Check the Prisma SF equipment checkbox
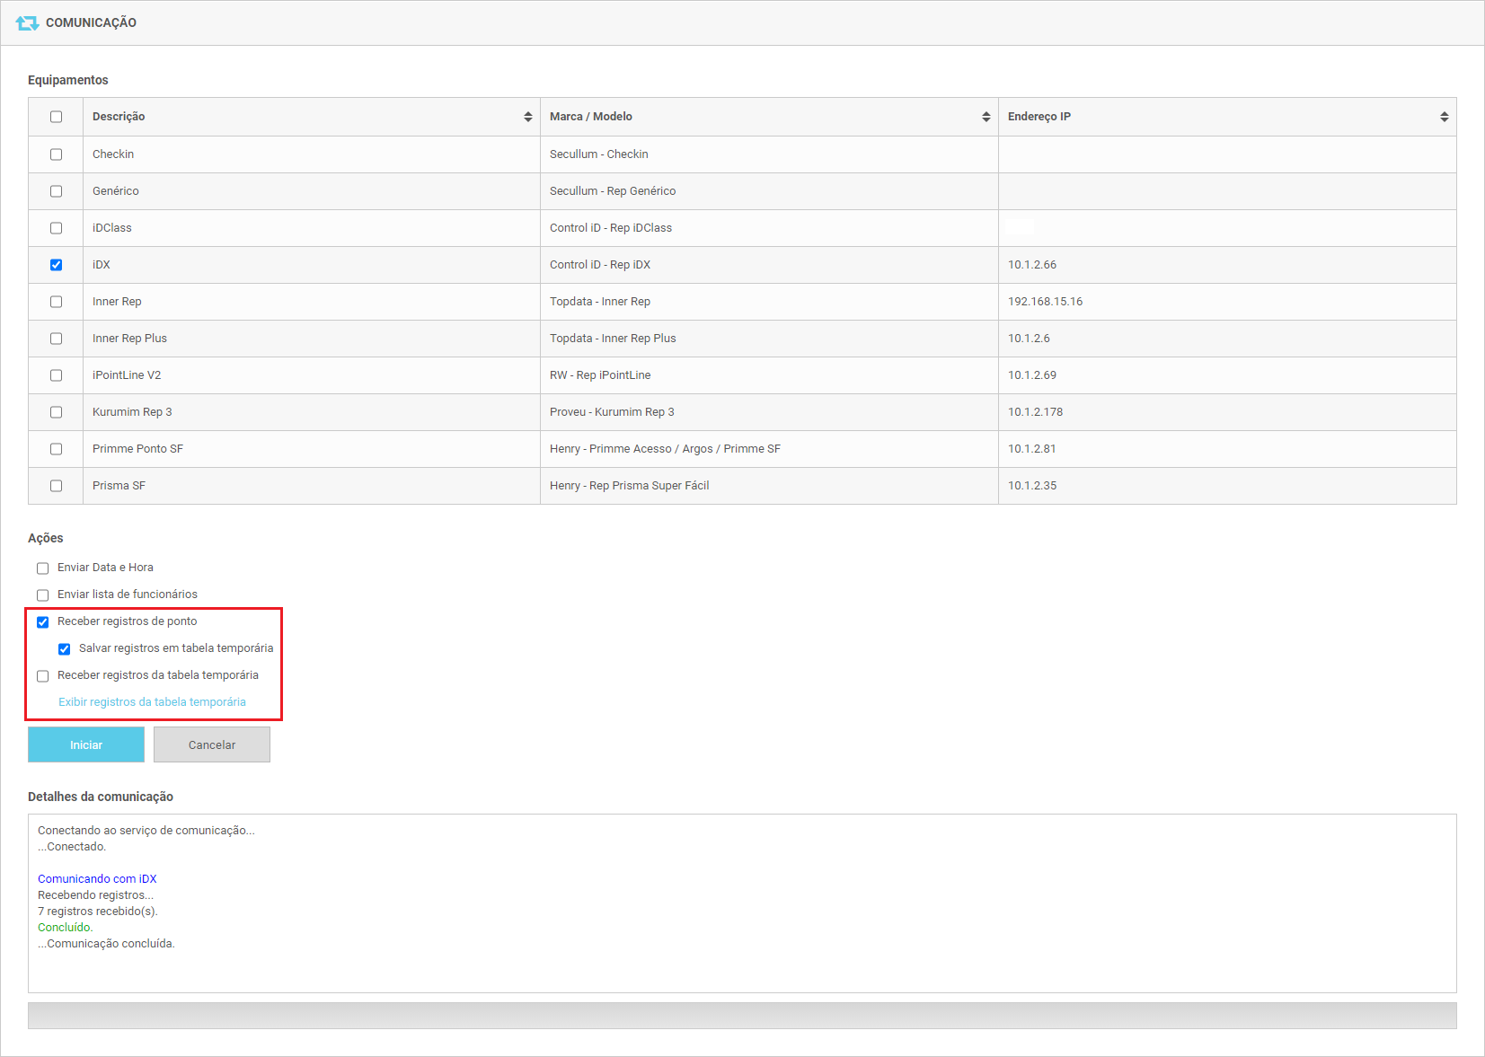The image size is (1485, 1057). [x=56, y=486]
